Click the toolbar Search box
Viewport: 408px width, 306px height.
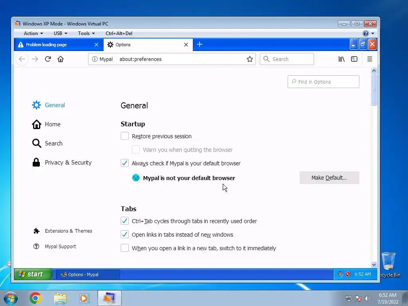(x=287, y=59)
